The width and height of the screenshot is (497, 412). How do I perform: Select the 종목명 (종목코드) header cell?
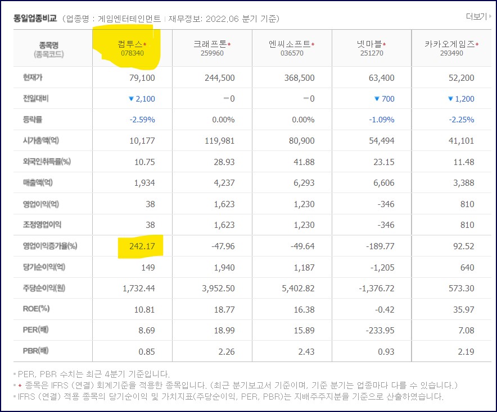click(49, 50)
